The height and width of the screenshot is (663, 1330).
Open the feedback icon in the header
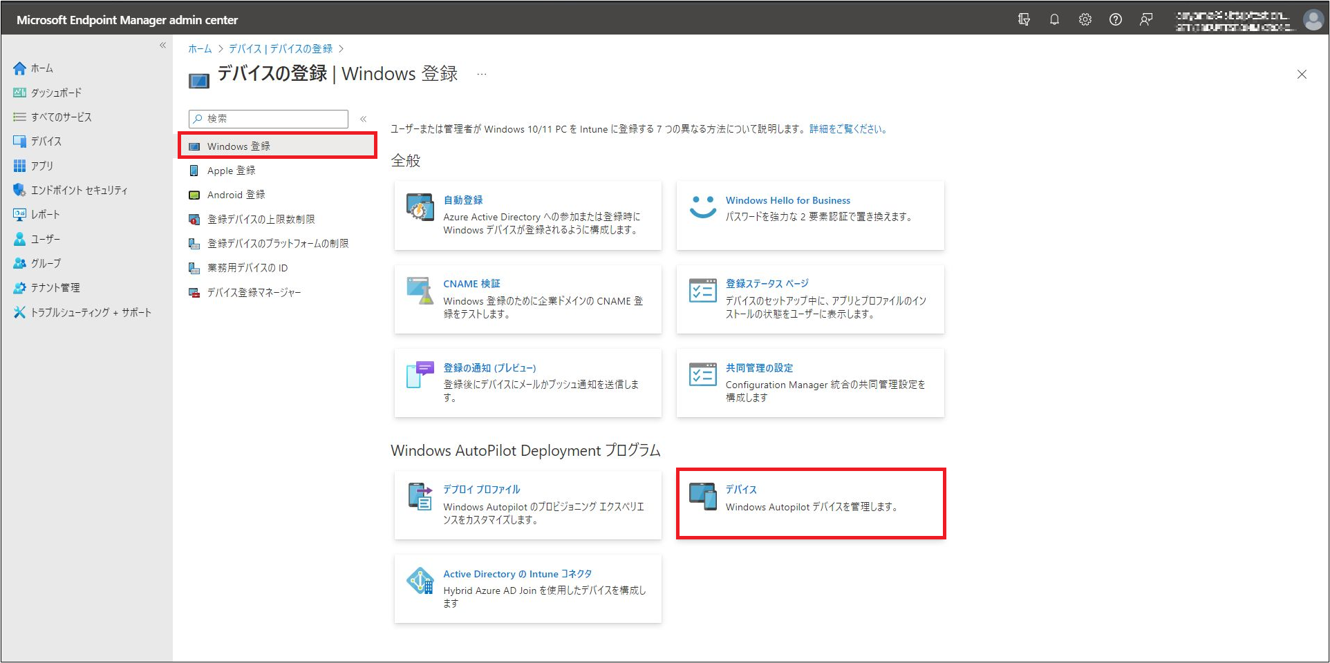[1146, 19]
